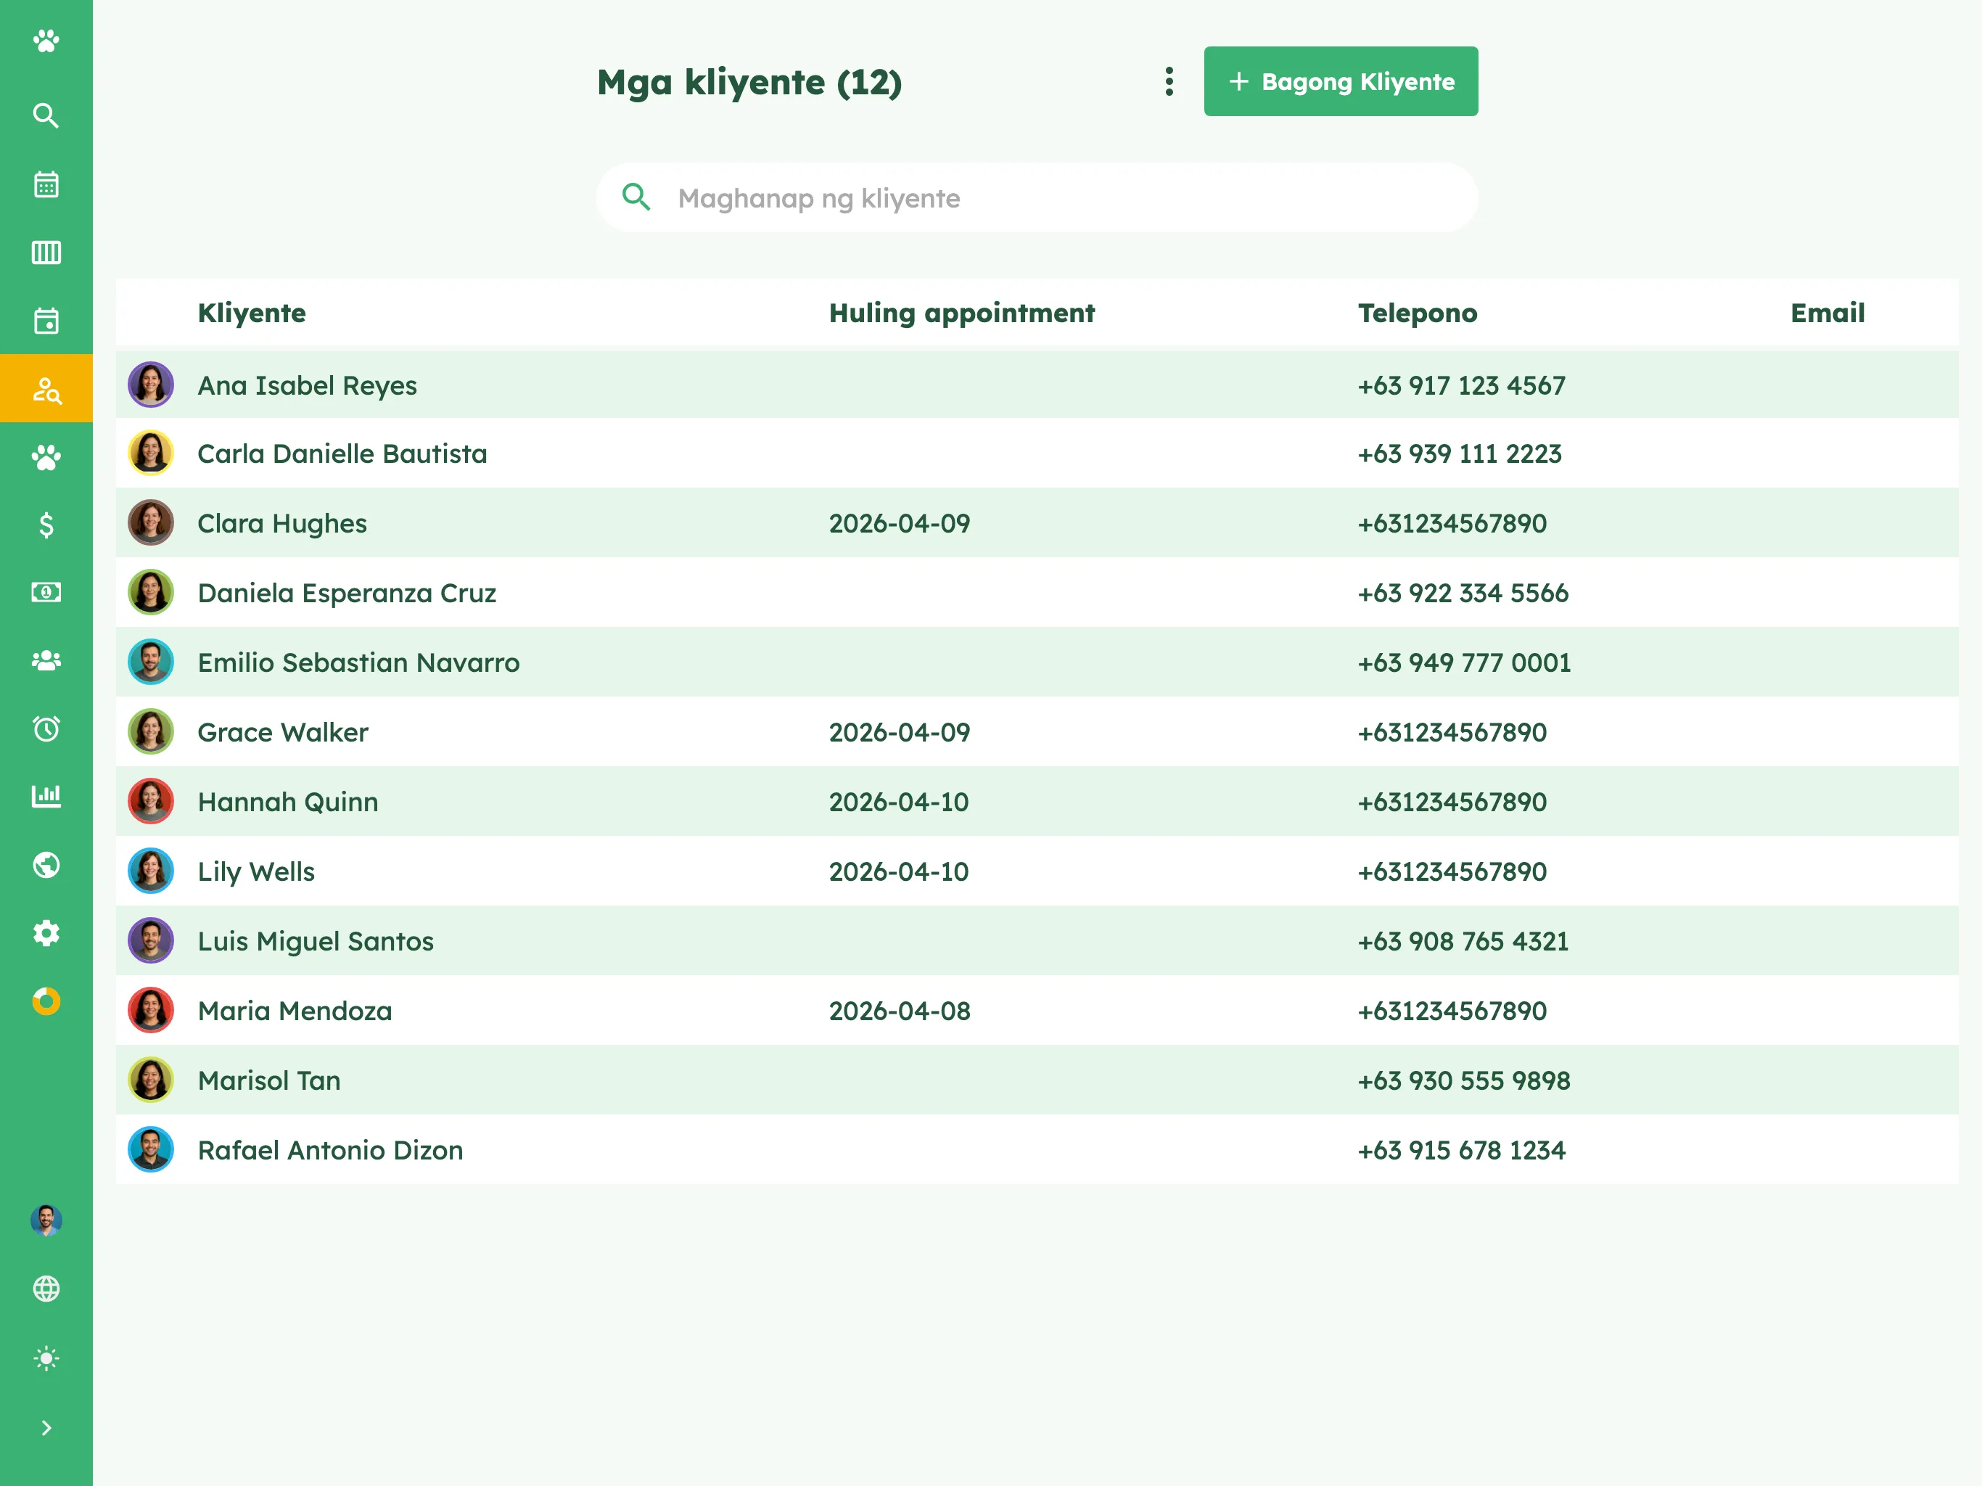Open the sidebar search icon

46,115
